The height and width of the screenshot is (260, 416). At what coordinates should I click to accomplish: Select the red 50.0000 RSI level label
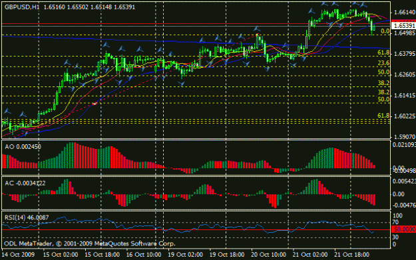coord(405,229)
